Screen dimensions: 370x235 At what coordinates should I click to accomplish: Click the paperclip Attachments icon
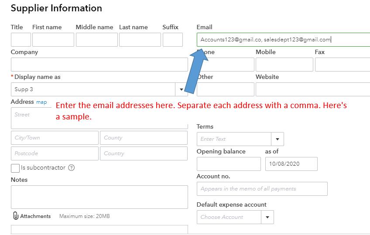click(x=16, y=216)
